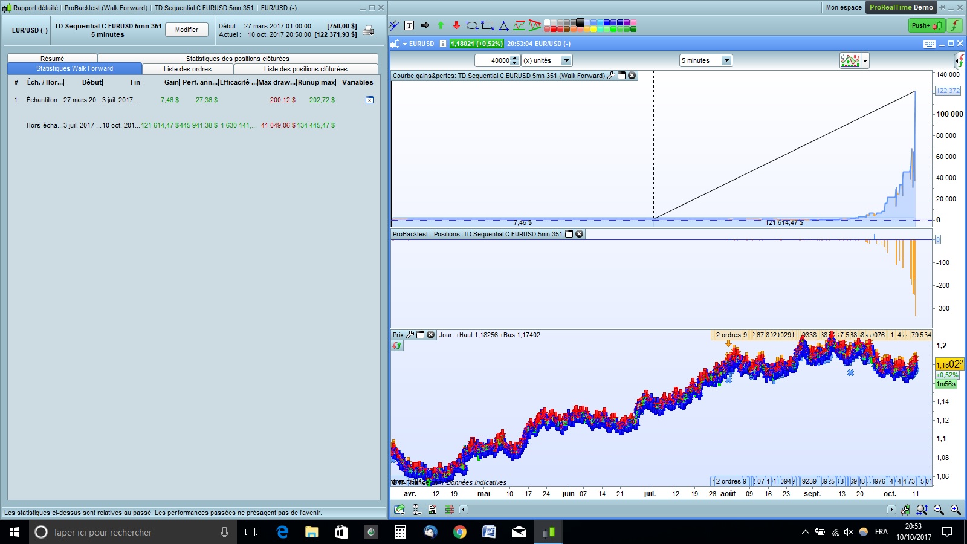Open the Liste des ordres tab

point(188,69)
